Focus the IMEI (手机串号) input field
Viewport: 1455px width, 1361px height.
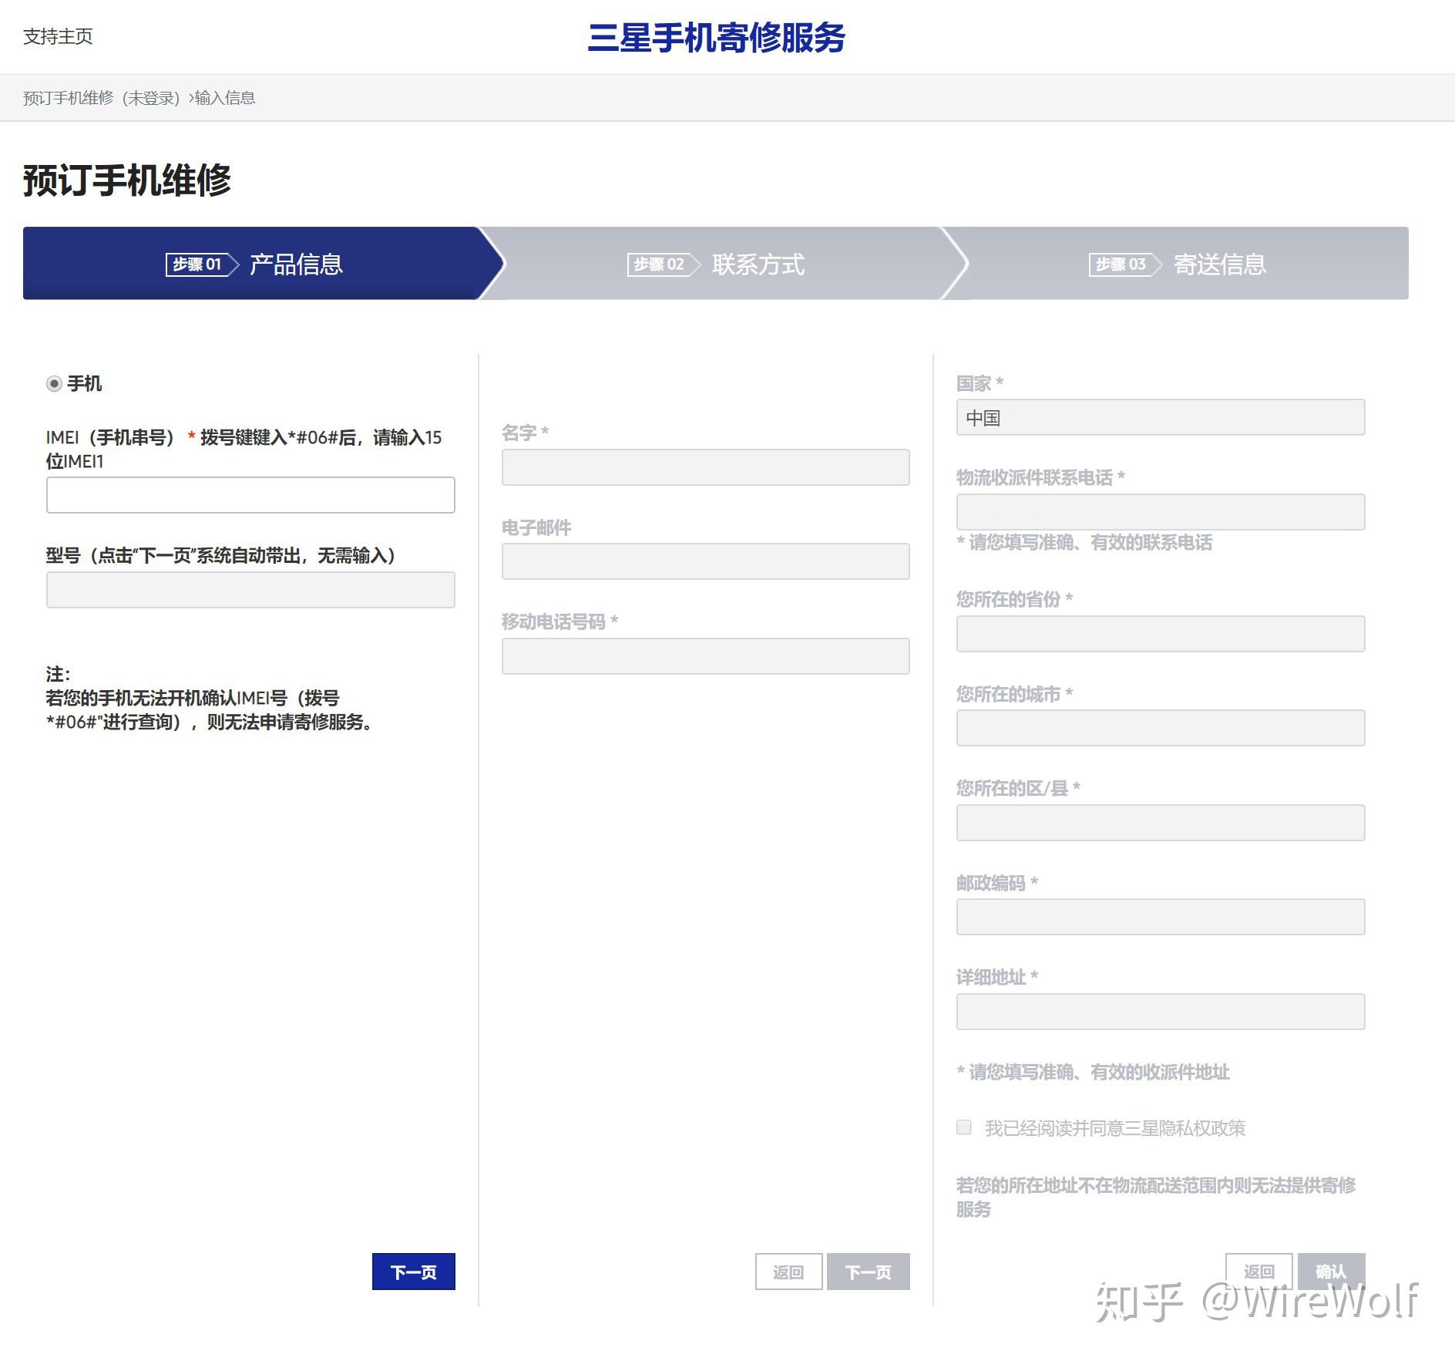click(250, 495)
